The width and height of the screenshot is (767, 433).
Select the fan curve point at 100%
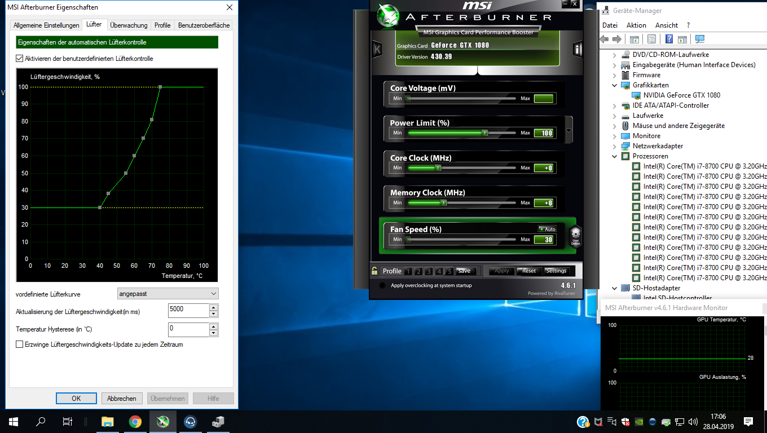click(x=160, y=87)
